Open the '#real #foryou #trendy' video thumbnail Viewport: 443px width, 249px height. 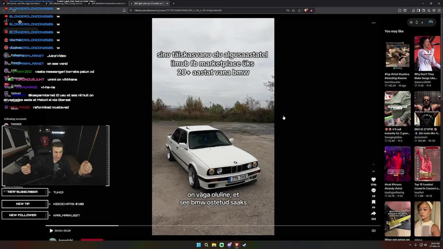point(397,164)
